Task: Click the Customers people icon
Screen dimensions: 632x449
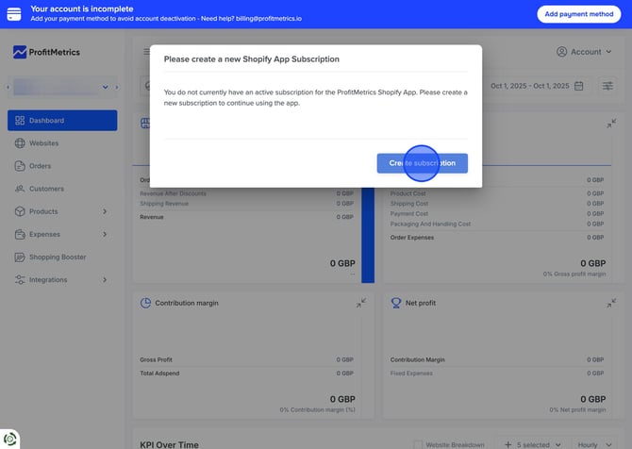Action: pos(20,189)
